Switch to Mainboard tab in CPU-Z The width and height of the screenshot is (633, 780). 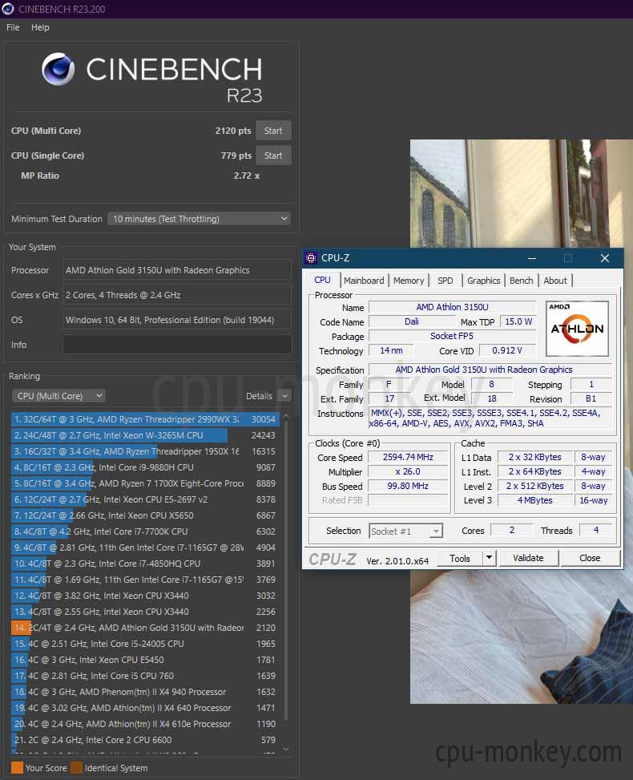[364, 281]
